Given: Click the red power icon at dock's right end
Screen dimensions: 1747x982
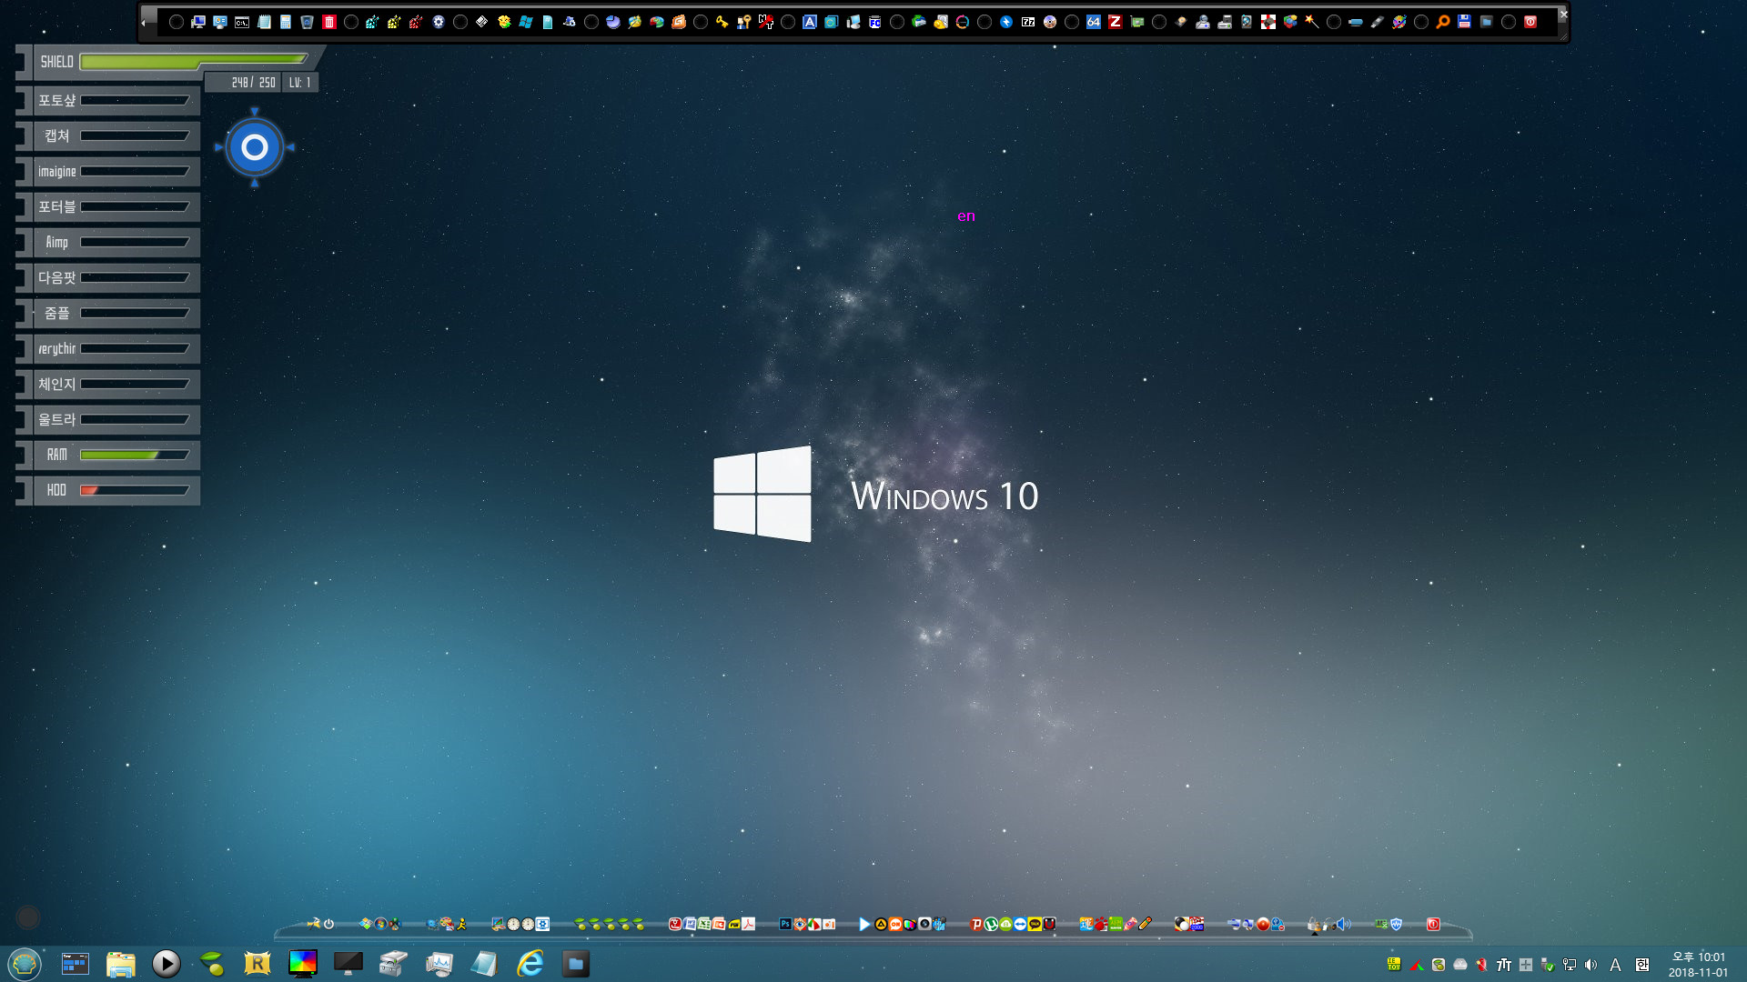Looking at the screenshot, I should 1433,924.
